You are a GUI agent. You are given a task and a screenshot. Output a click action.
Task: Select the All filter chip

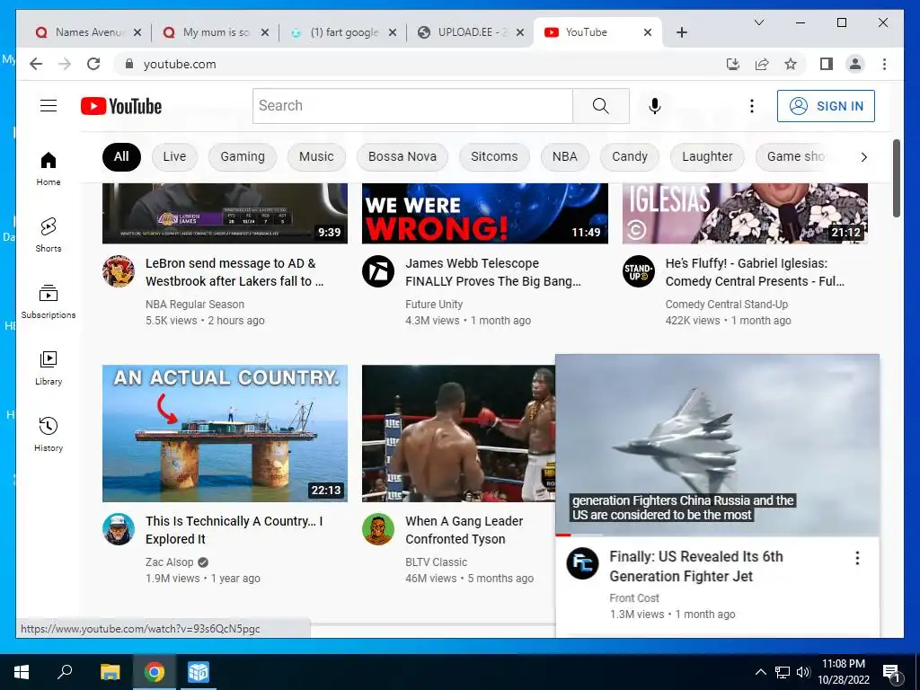121,156
